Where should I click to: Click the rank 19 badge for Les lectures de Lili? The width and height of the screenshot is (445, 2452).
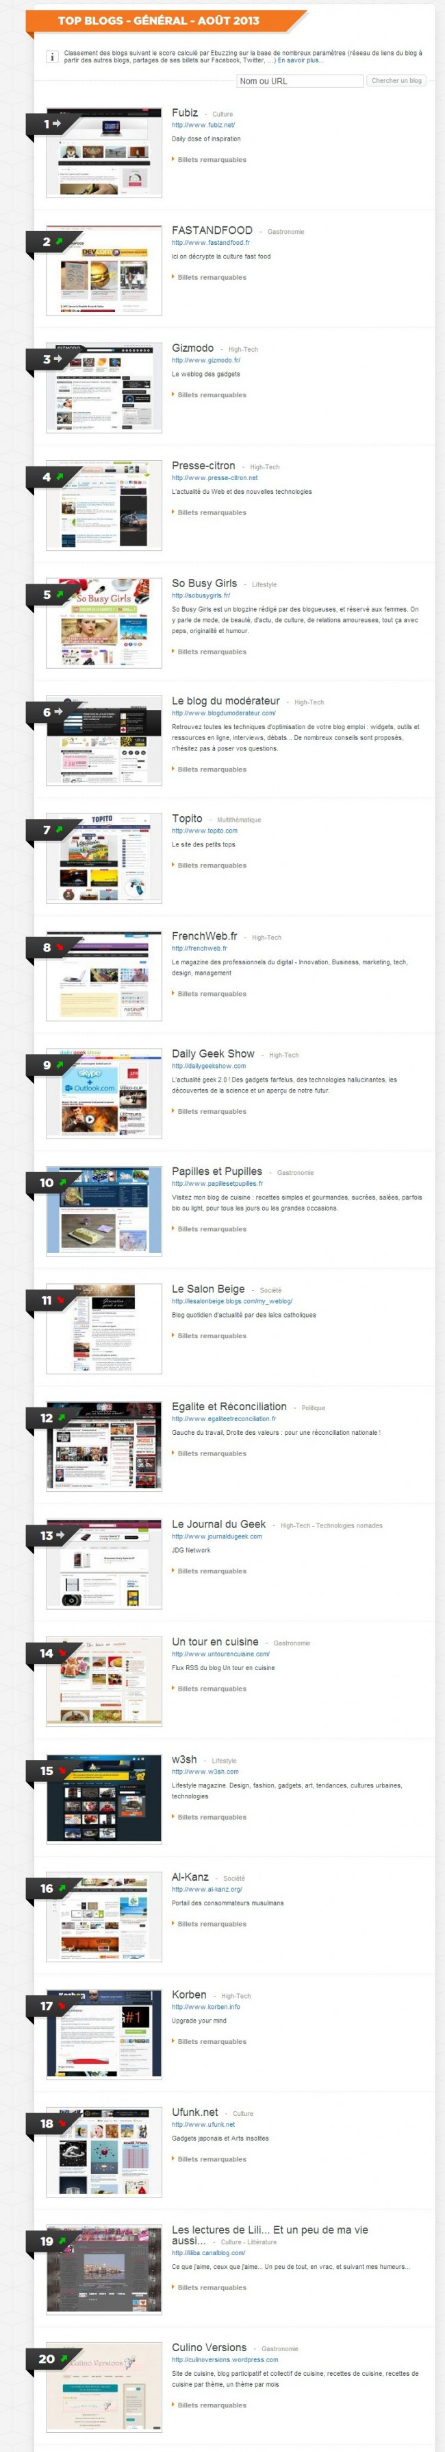[53, 2241]
